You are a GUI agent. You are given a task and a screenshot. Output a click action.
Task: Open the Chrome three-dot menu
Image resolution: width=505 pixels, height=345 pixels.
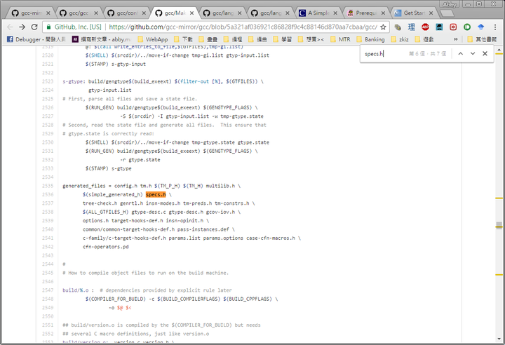(495, 27)
